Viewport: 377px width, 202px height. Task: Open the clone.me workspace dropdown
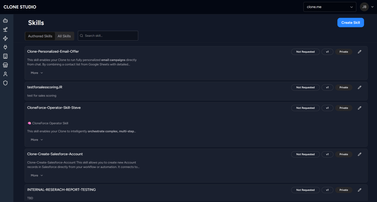point(330,7)
